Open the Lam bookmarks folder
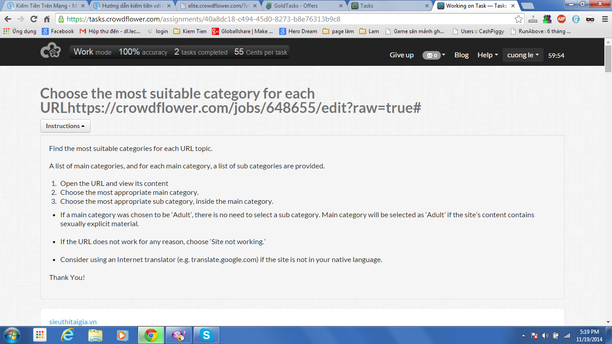The width and height of the screenshot is (612, 344). pos(369,31)
